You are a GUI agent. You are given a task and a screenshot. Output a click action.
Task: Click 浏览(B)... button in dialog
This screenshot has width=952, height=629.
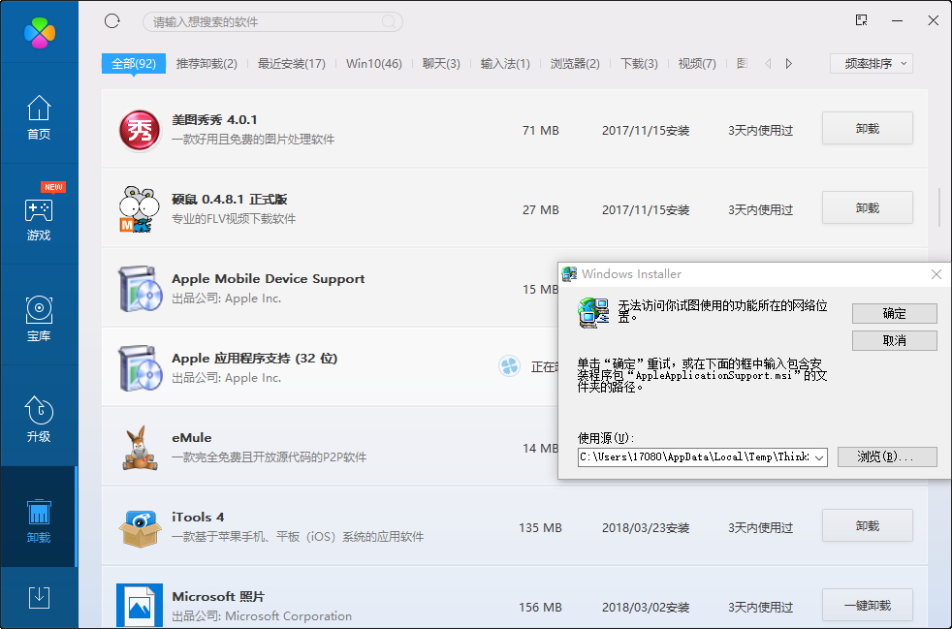887,456
